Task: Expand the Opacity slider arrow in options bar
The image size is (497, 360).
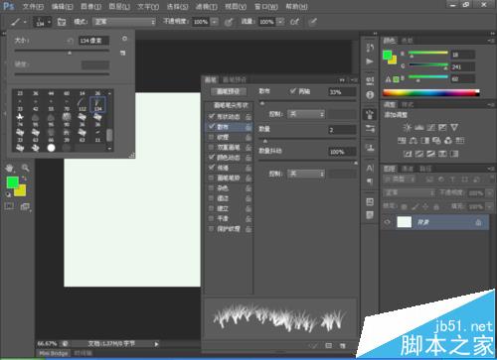Action: point(215,22)
